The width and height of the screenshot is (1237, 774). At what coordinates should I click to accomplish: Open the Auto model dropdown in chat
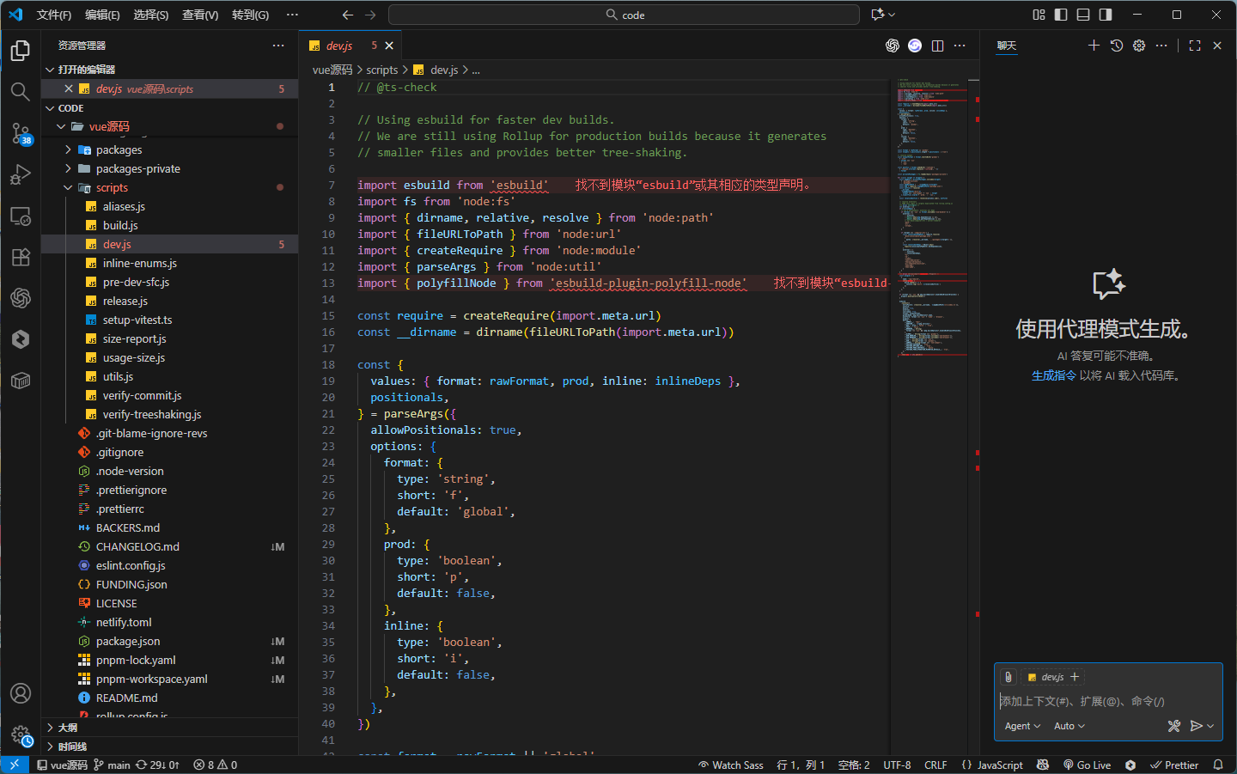pos(1069,726)
